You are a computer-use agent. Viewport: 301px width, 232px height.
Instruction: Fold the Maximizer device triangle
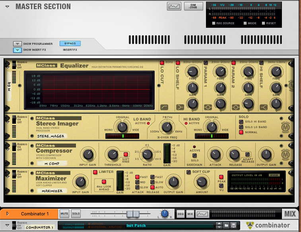(8, 177)
